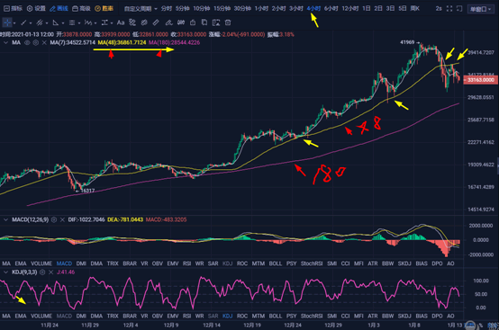
Task: Switch to the 分时 timeframe
Action: pos(166,9)
